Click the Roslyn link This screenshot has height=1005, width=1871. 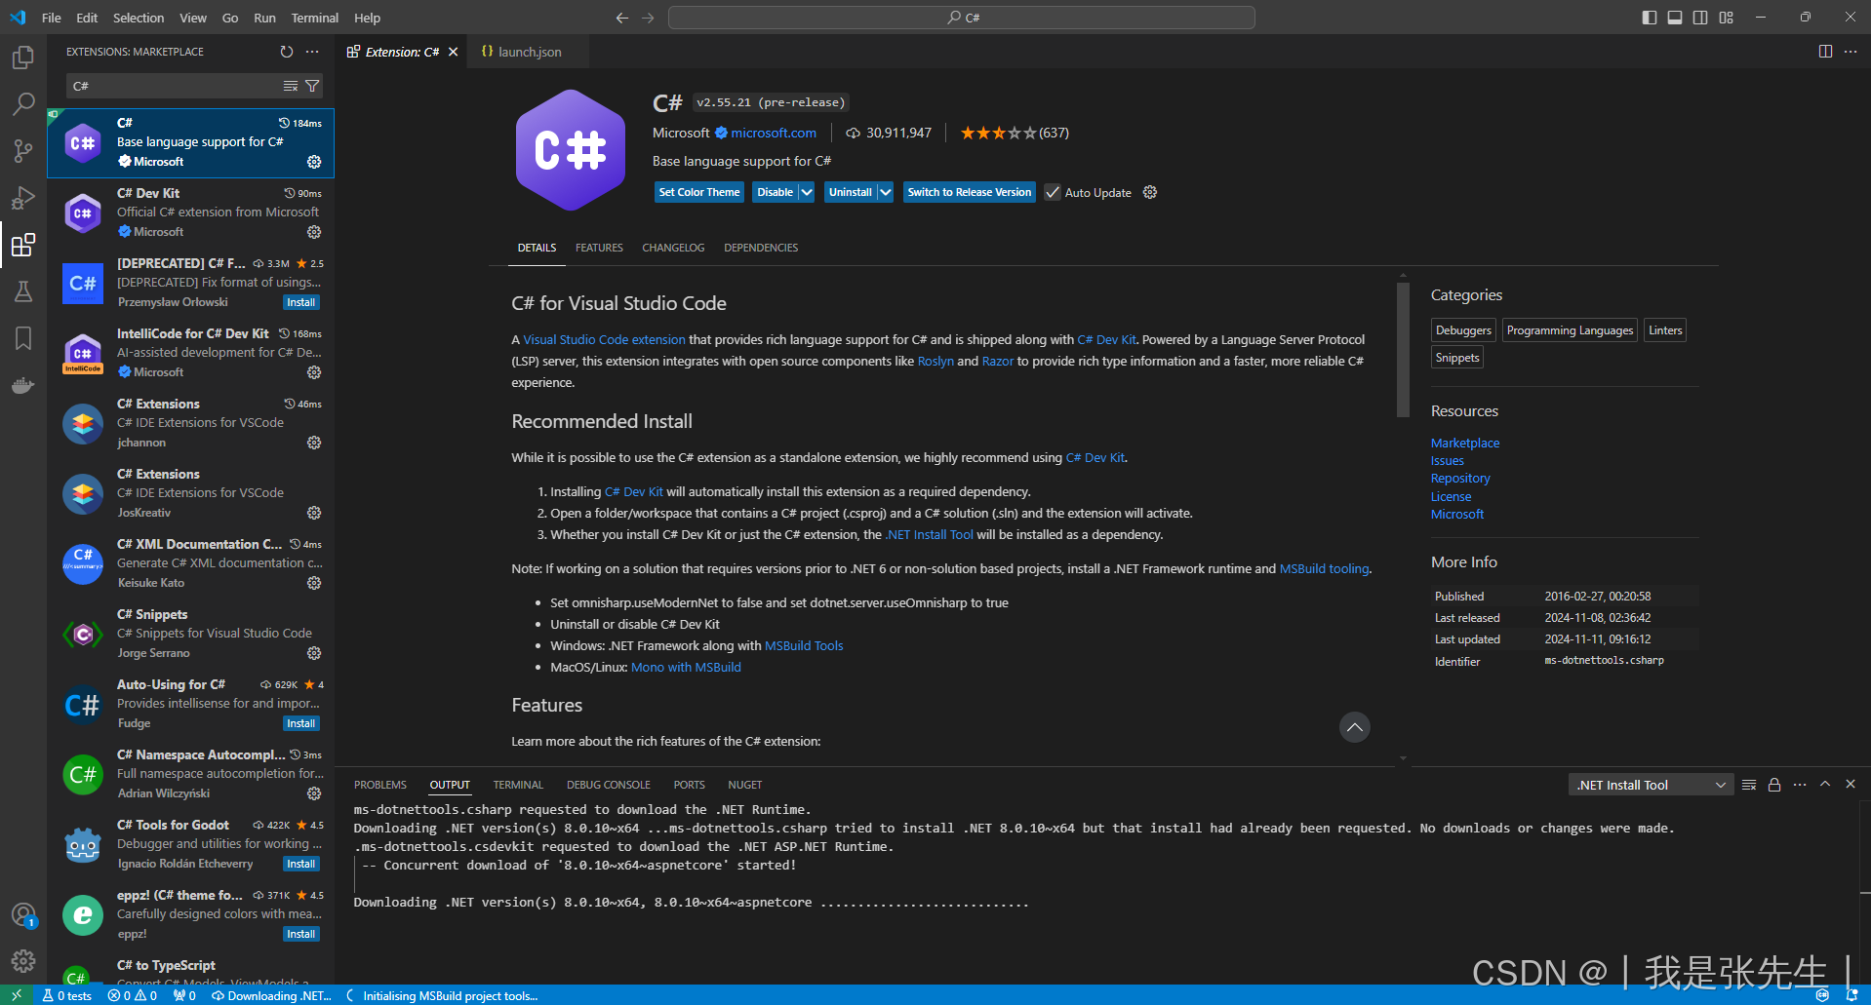click(935, 361)
